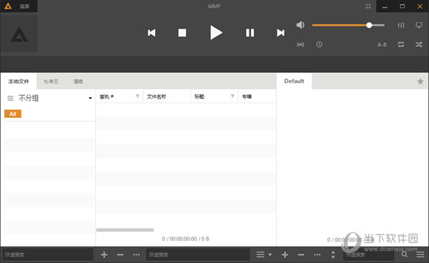Open the library view list dropdown
Viewport: 429px width, 263px height.
(x=264, y=255)
